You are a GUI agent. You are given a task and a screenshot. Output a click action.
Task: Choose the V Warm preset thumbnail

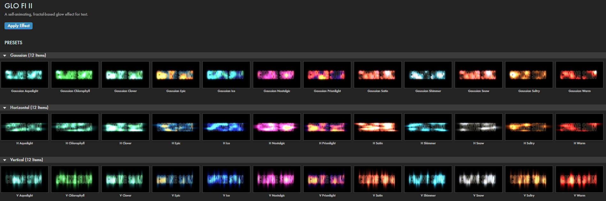579,179
